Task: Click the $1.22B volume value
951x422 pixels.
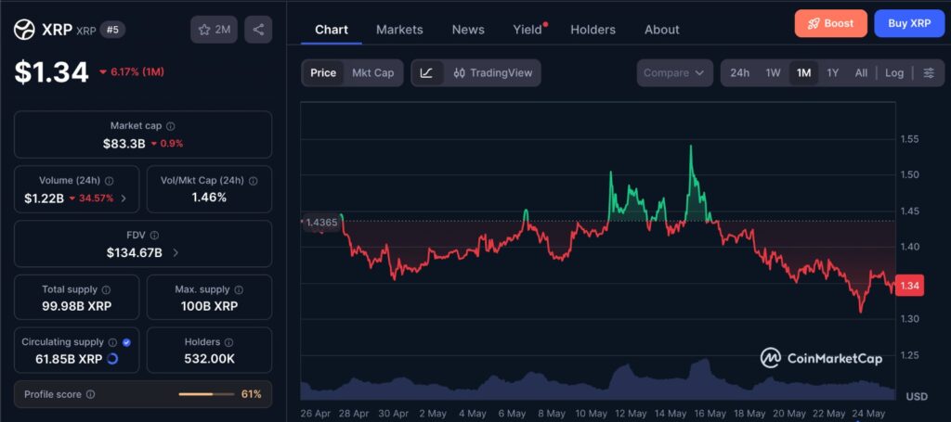Action: click(45, 198)
